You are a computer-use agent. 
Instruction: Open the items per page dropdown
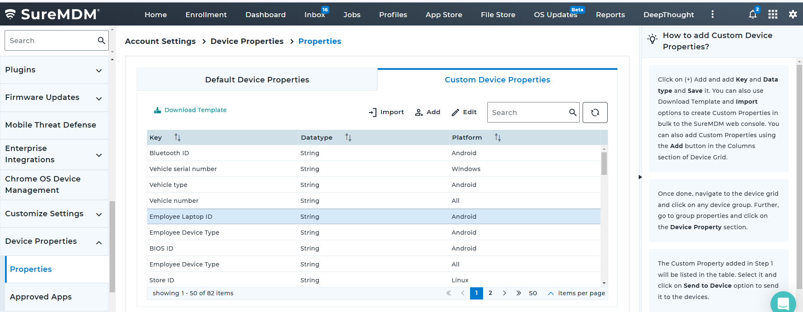(551, 293)
